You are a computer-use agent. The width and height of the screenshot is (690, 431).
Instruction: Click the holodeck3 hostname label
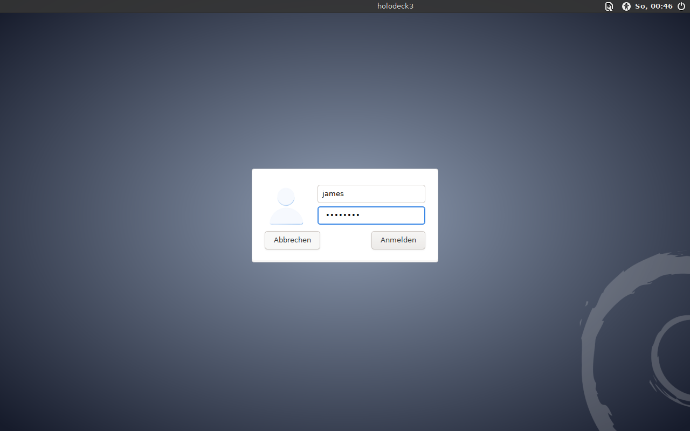(395, 6)
